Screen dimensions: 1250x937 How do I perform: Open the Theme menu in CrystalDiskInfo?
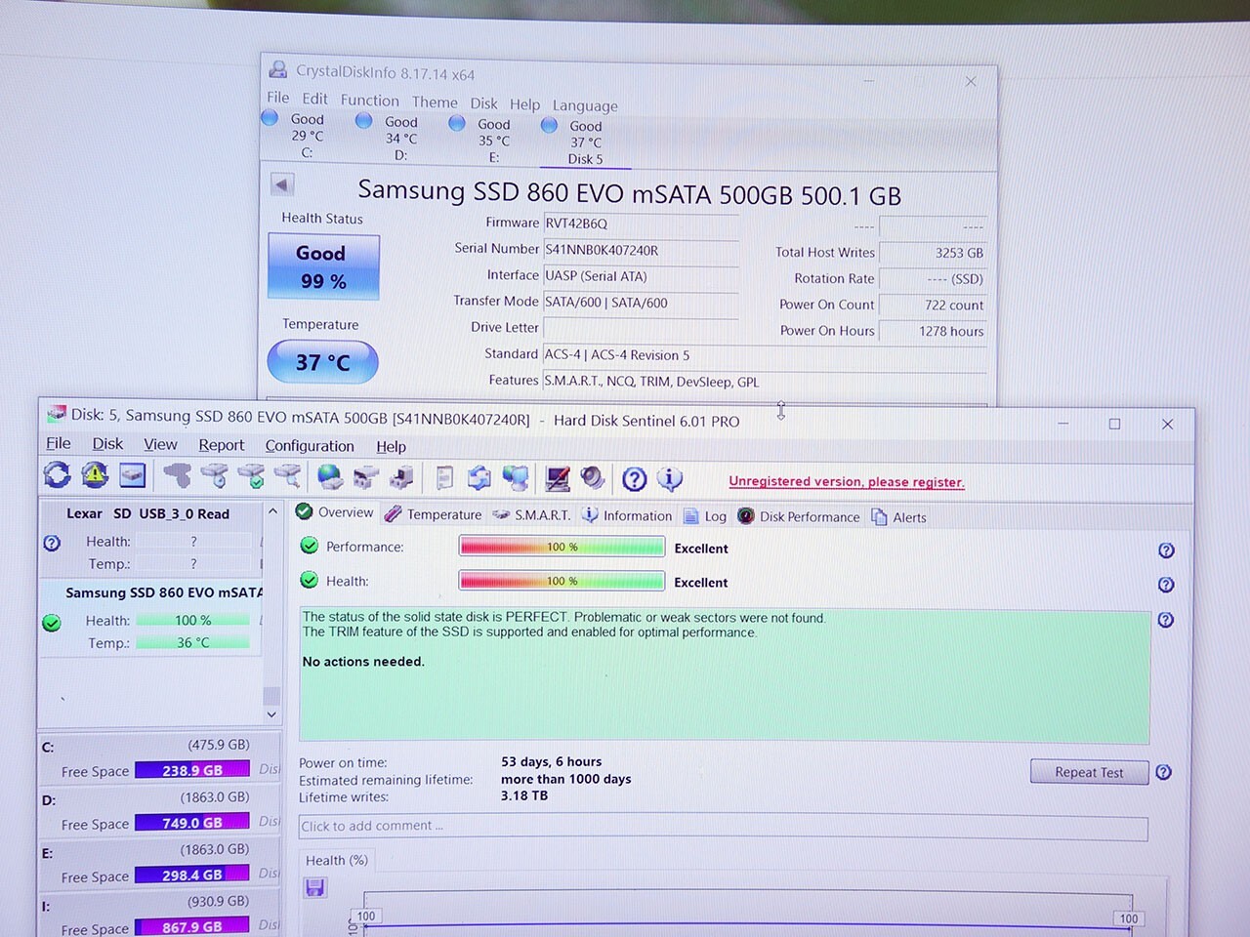click(x=435, y=102)
